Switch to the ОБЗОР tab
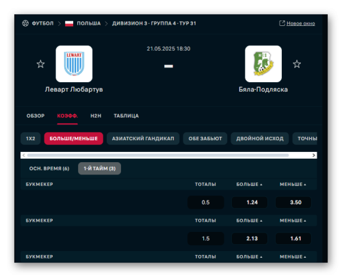This screenshot has width=342, height=277. pyautogui.click(x=36, y=116)
